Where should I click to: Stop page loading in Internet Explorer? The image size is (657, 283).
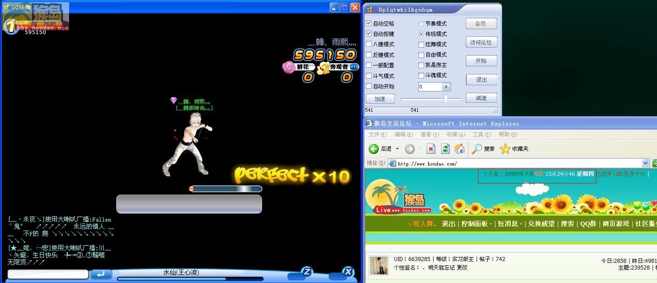click(x=431, y=149)
